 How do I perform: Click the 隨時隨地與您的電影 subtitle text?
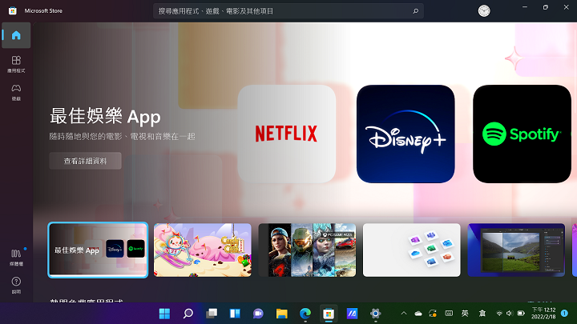(122, 137)
